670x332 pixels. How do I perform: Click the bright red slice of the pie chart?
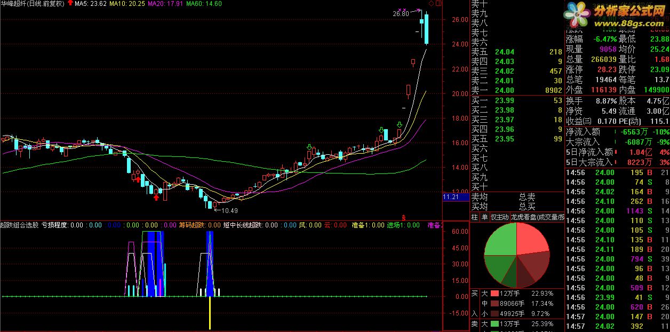[532, 239]
